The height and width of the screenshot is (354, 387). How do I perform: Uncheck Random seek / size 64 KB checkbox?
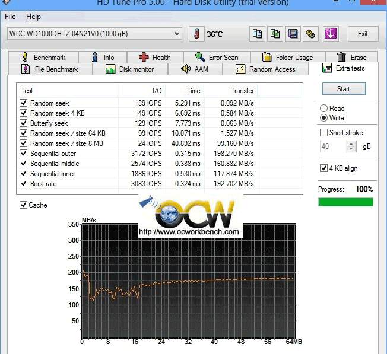click(24, 133)
